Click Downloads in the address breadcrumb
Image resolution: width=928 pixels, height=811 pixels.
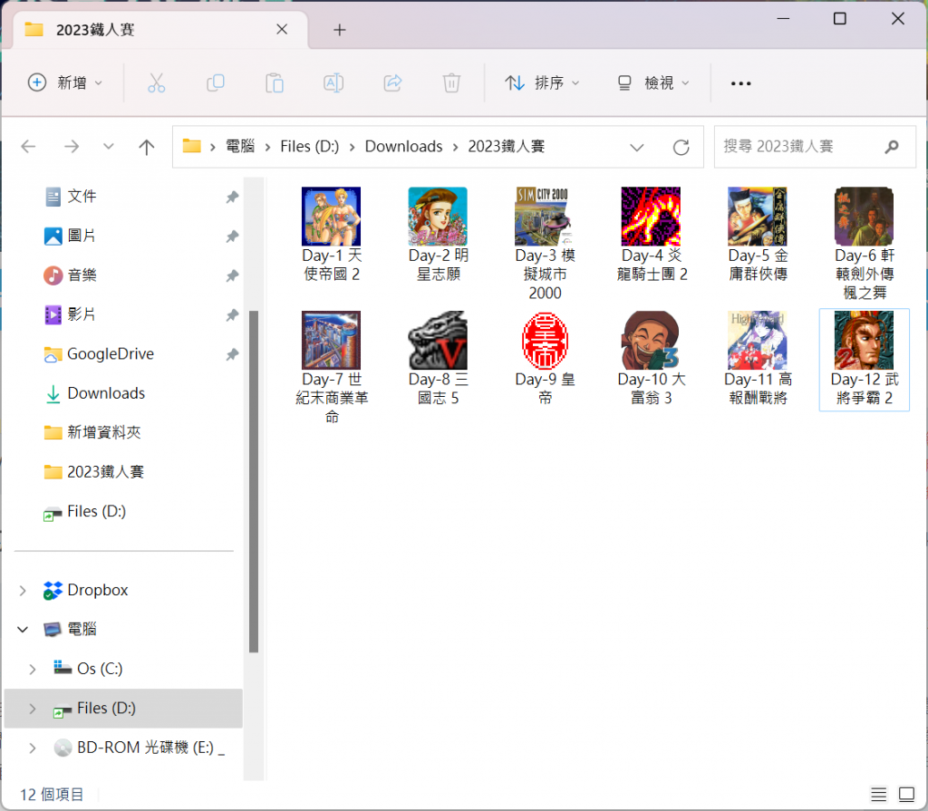(403, 146)
